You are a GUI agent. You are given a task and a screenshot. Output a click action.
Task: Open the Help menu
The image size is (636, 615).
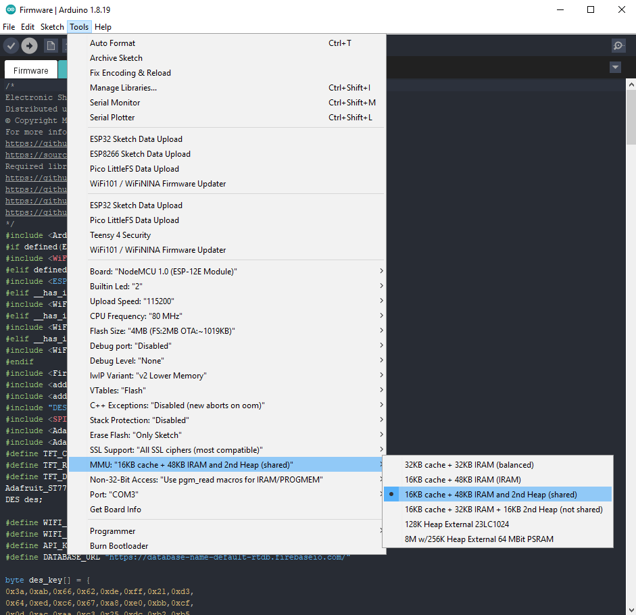103,27
